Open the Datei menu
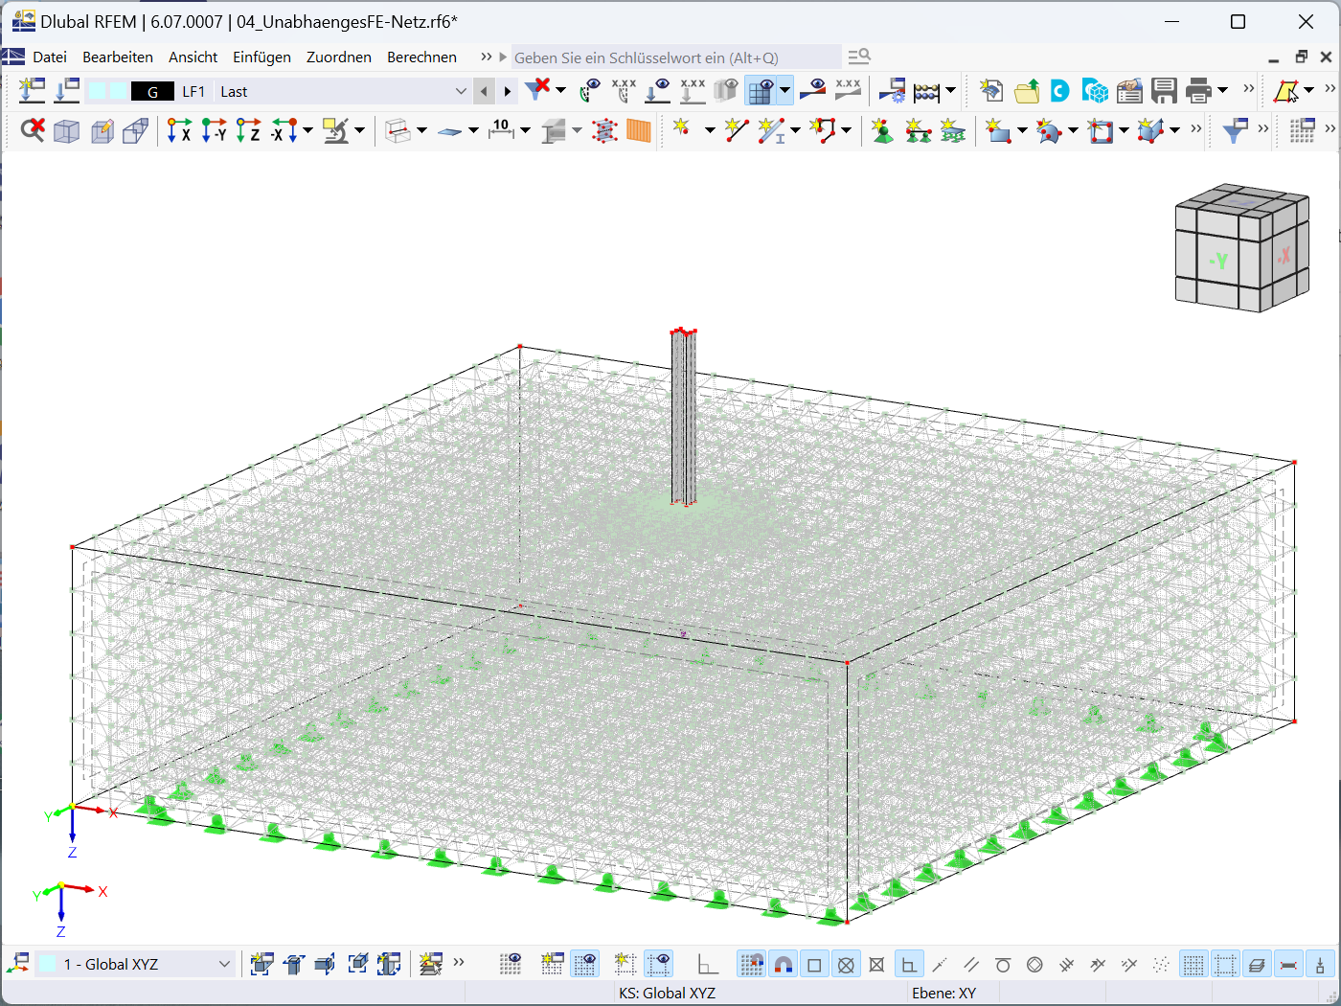 coord(50,57)
